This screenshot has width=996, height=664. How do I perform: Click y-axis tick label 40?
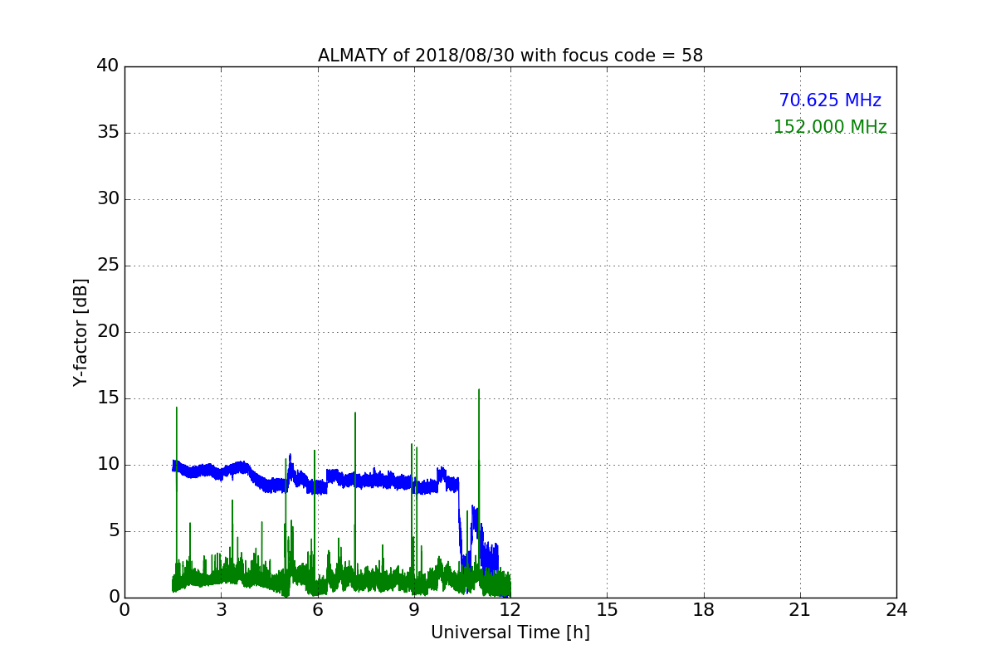click(107, 66)
